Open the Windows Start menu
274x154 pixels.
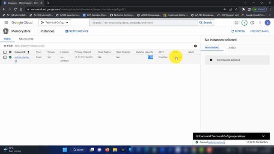pyautogui.click(x=65, y=150)
